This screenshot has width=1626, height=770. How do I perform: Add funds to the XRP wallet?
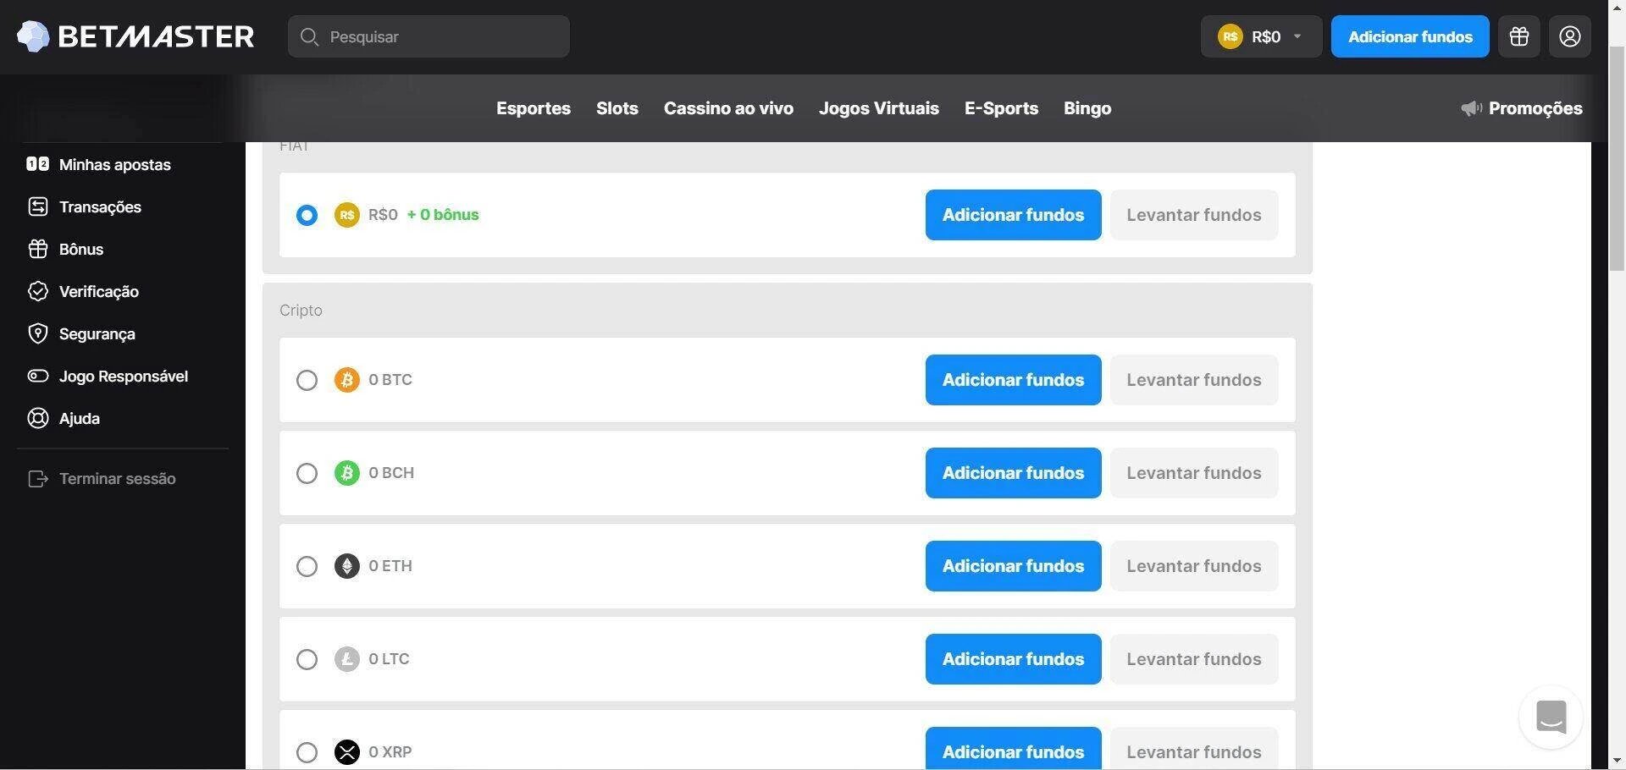pyautogui.click(x=1013, y=749)
